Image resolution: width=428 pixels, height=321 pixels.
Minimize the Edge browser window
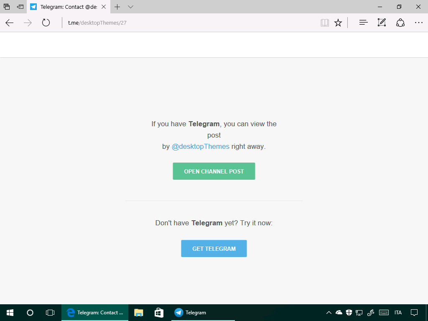[380, 7]
